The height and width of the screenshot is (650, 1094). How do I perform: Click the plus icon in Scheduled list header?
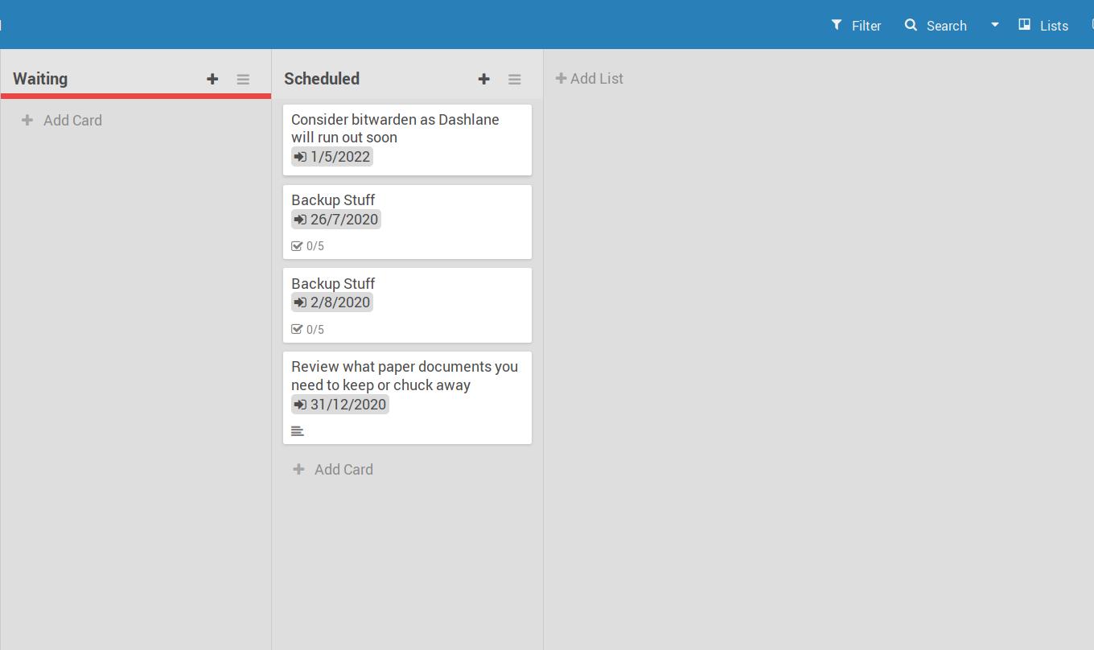[x=483, y=79]
